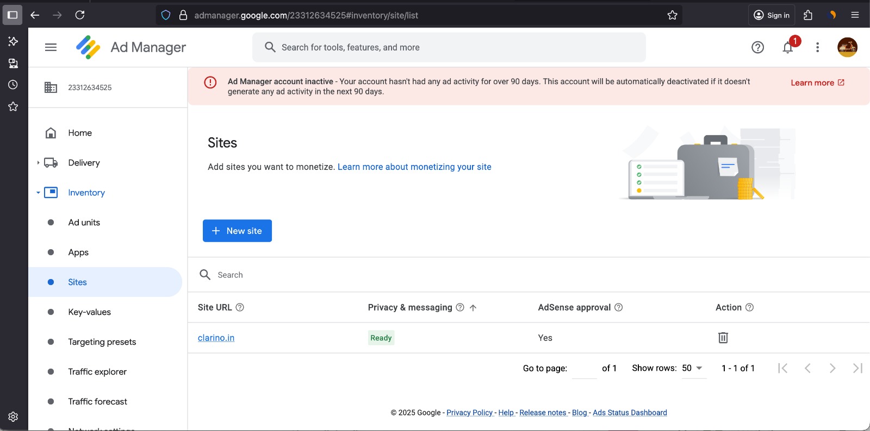Bookmark this page with the star icon
Image resolution: width=870 pixels, height=431 pixels.
pyautogui.click(x=672, y=15)
